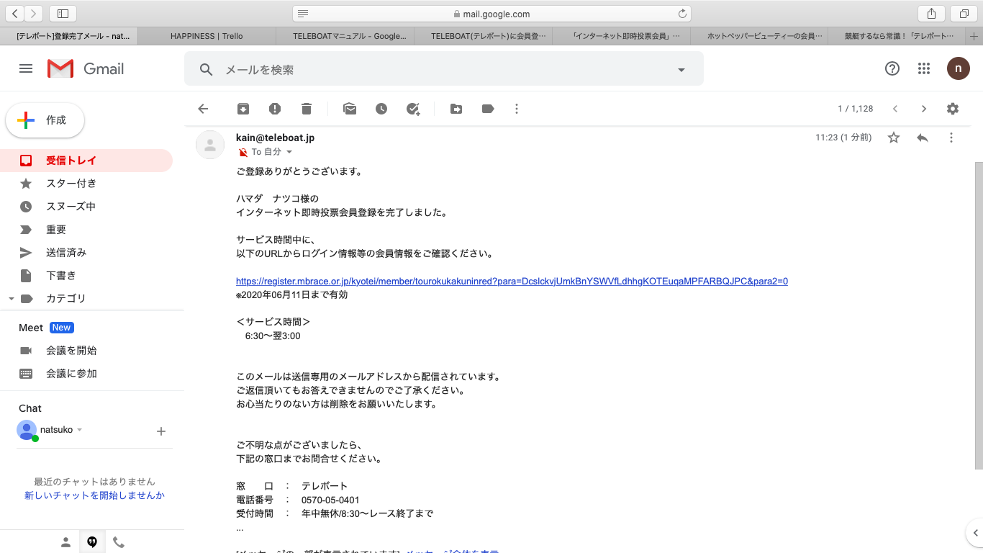
Task: Mark the message as unread
Action: [x=350, y=109]
